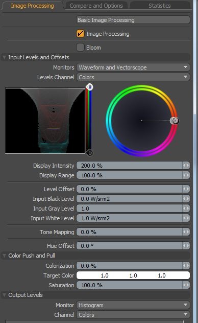Viewport: 198px width, 323px height.
Task: Click the center of the vectorscope color wheel
Action: click(142, 121)
